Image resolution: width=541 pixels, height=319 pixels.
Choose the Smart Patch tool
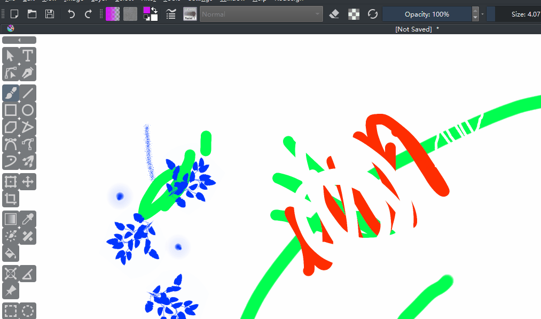click(28, 236)
